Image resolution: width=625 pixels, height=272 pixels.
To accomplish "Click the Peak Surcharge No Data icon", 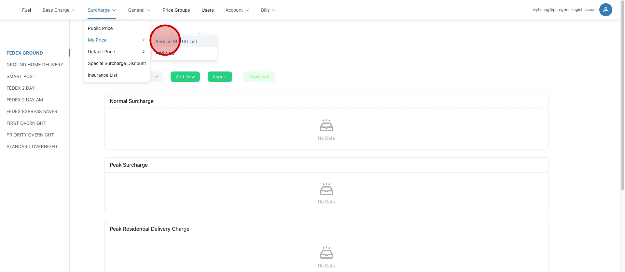I will coord(326,189).
